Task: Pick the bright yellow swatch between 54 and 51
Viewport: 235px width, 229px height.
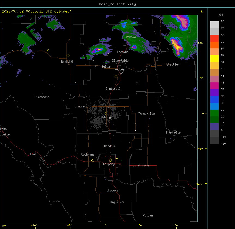Action: (x=214, y=58)
